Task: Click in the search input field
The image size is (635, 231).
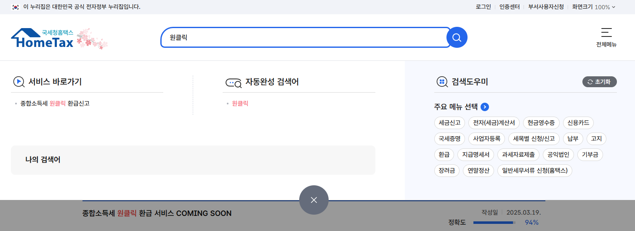Action: 306,37
